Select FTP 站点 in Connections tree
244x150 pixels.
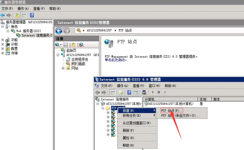click(78, 64)
